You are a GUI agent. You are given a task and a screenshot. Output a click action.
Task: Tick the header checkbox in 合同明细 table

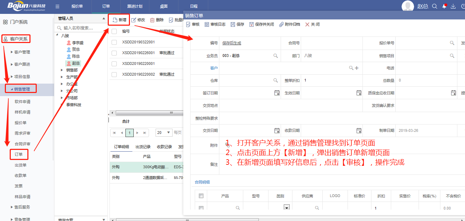[201, 196]
